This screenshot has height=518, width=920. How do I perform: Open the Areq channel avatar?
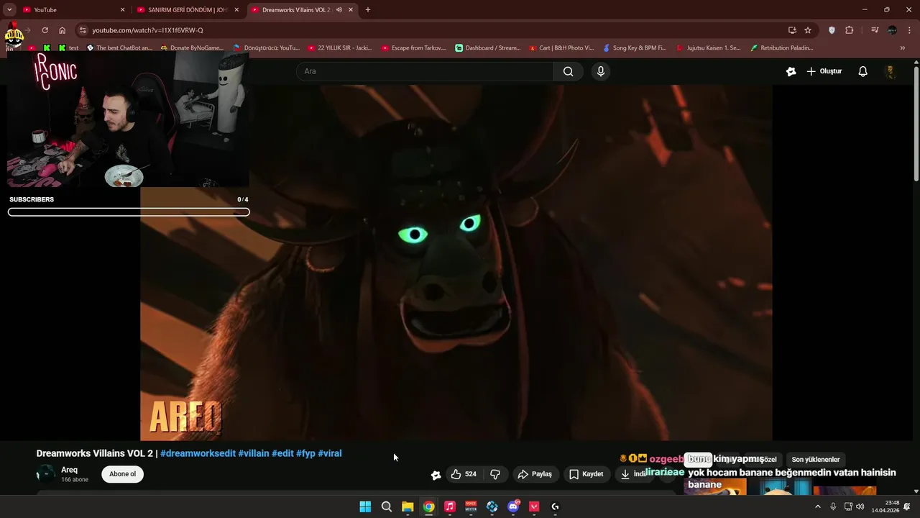[x=45, y=474]
